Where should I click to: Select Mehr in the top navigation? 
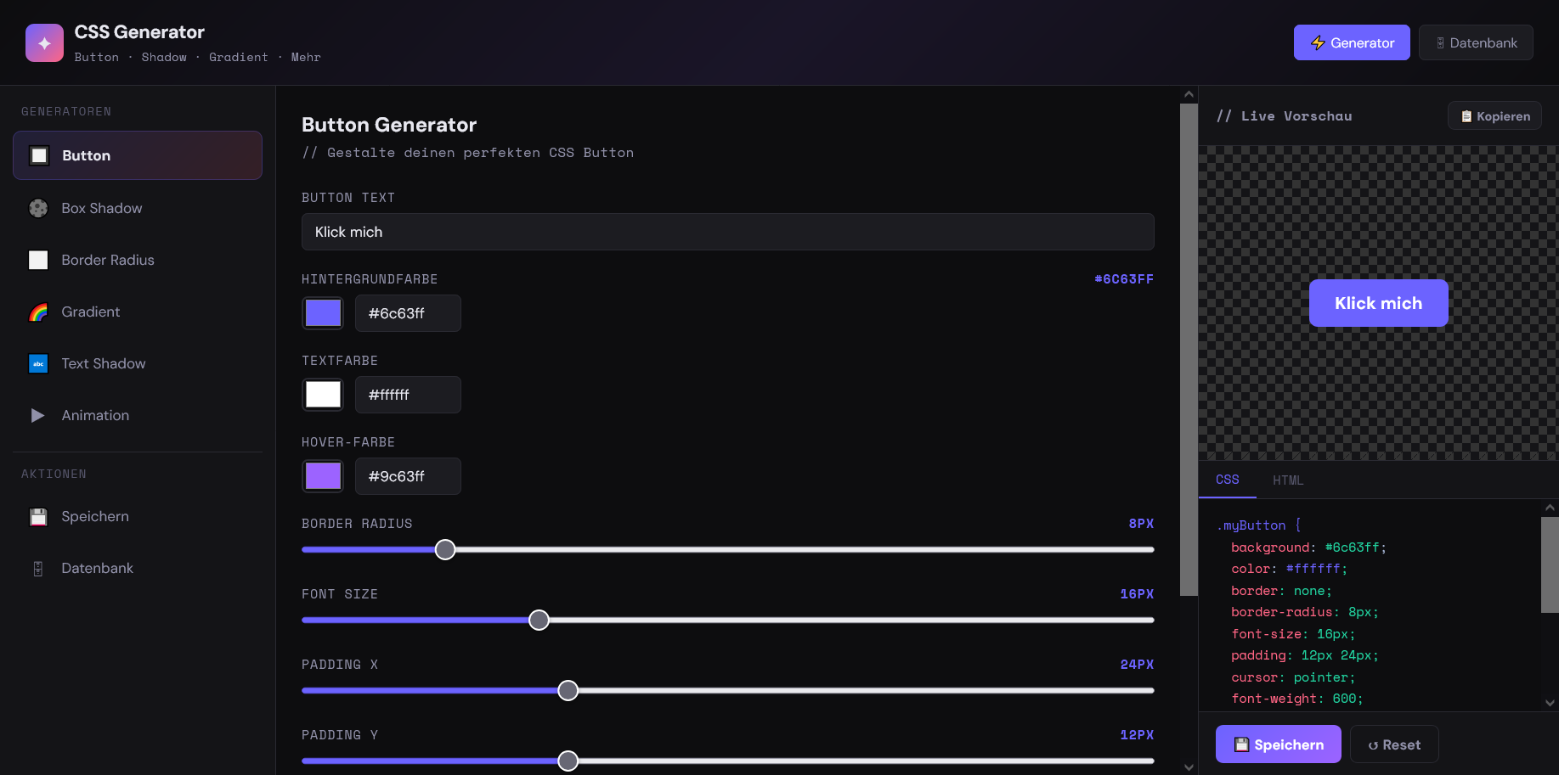pos(306,57)
